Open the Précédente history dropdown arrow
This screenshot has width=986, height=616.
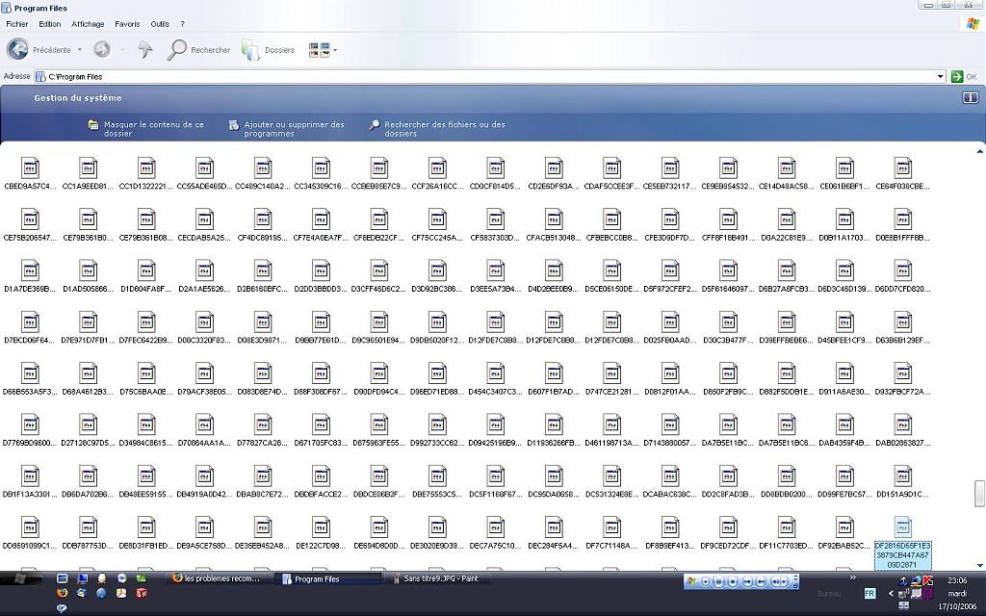pyautogui.click(x=80, y=50)
